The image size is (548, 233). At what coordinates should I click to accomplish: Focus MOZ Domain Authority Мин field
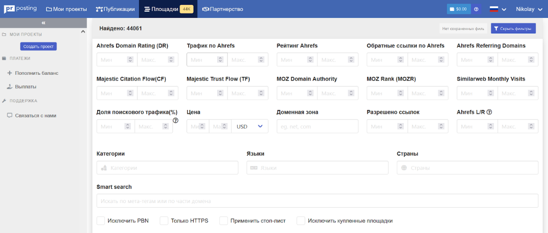297,93
